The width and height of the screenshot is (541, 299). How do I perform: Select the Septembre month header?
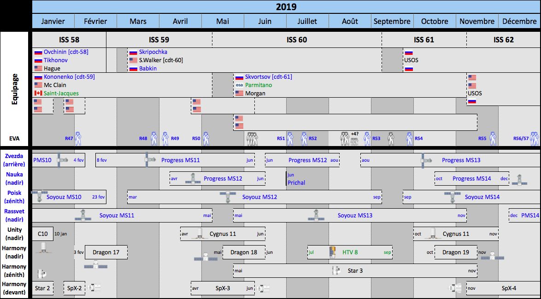392,21
